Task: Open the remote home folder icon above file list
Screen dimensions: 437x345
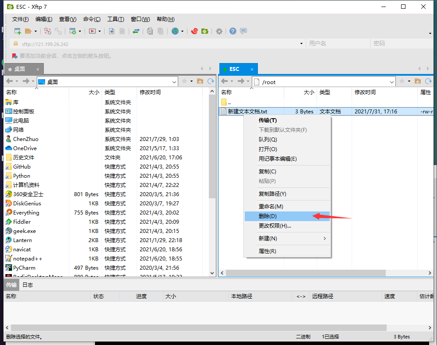Action: [x=418, y=81]
